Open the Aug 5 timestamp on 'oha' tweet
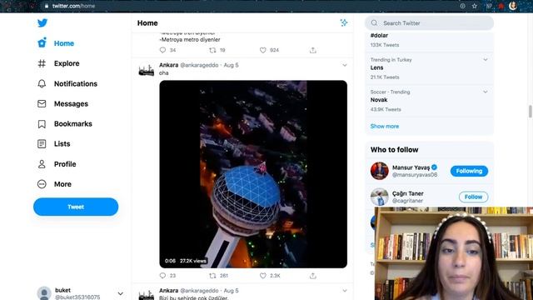The width and height of the screenshot is (533, 300). point(232,65)
